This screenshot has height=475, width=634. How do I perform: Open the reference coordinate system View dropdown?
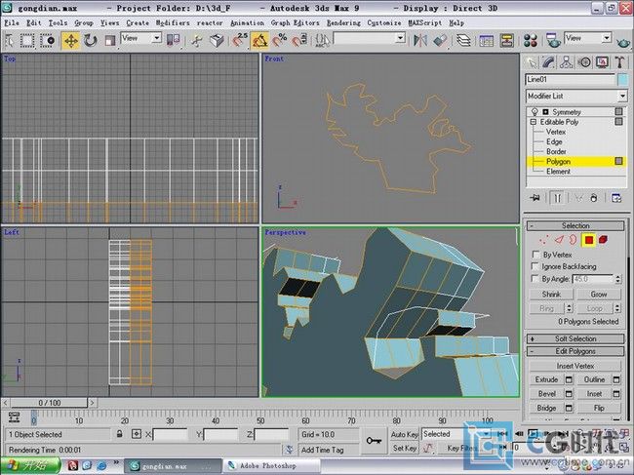pos(141,38)
